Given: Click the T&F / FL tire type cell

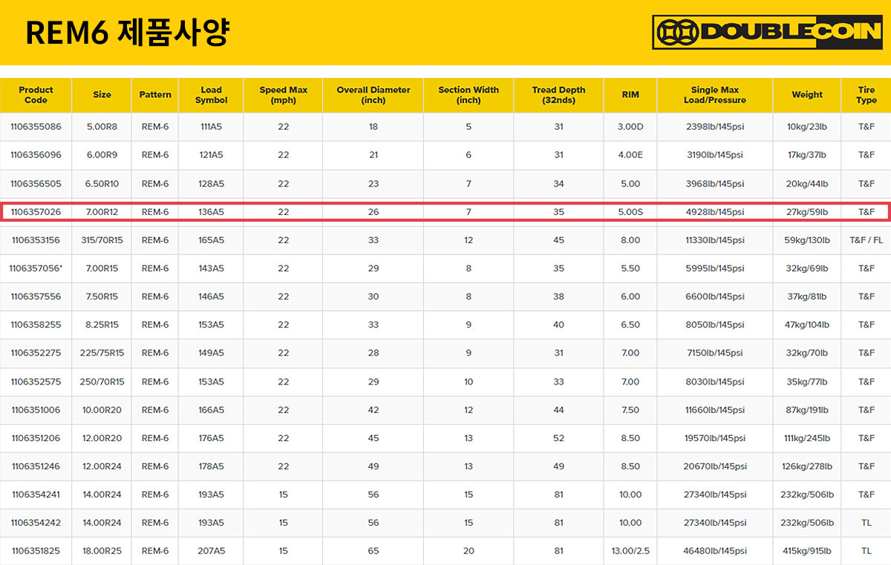Looking at the screenshot, I should [x=866, y=240].
